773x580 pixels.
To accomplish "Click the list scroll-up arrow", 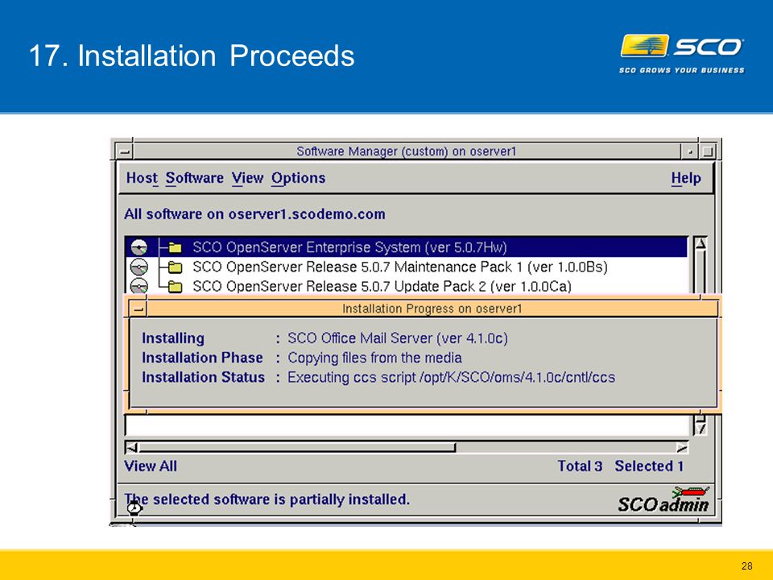I will pos(701,243).
